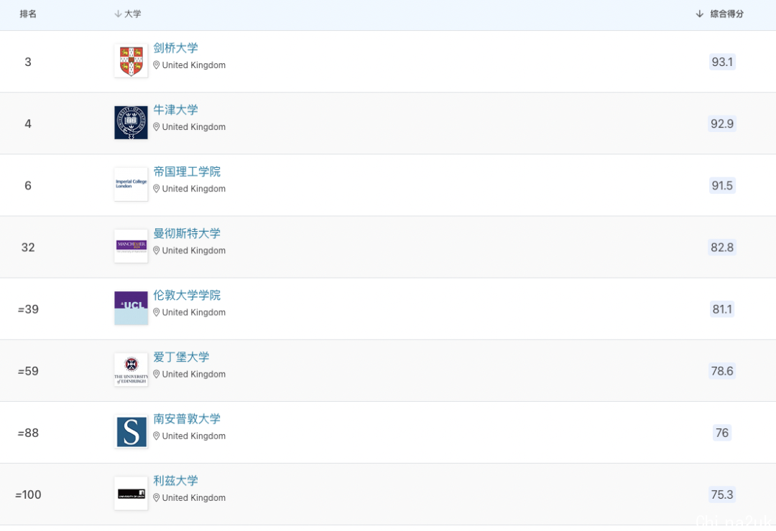Click the 78.6 score badge
Viewport: 776px width, 531px height.
[x=722, y=371]
